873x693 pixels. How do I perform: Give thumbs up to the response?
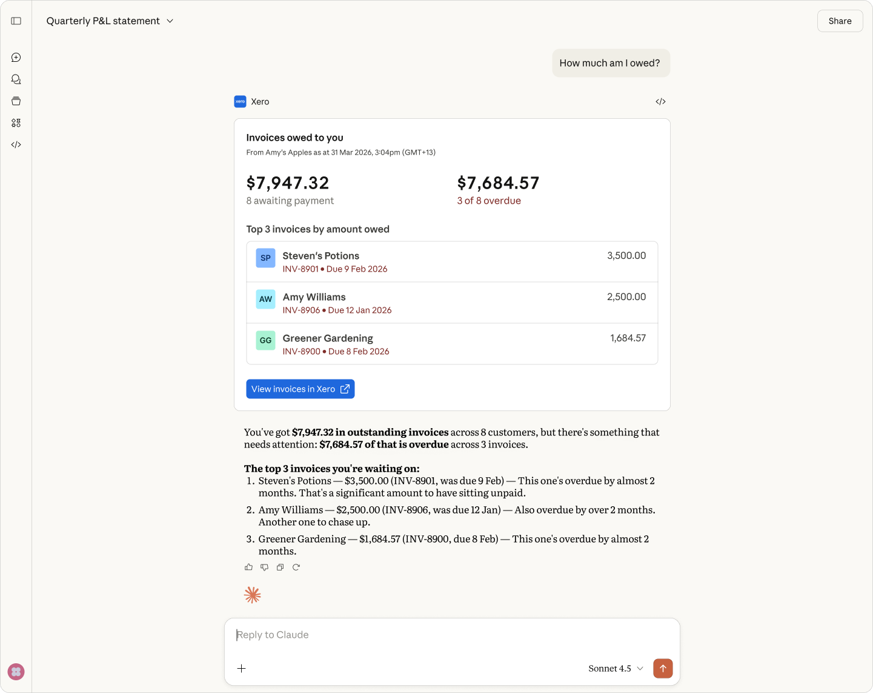coord(248,567)
